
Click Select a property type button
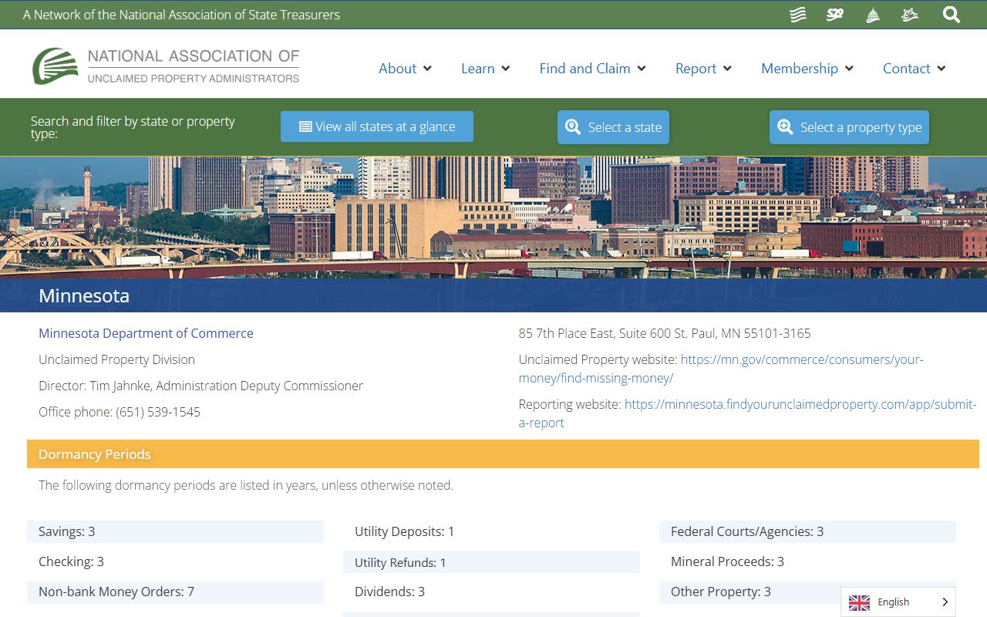point(849,127)
